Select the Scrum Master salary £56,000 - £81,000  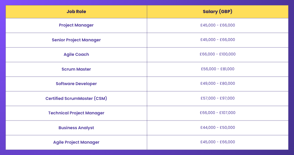tap(217, 69)
